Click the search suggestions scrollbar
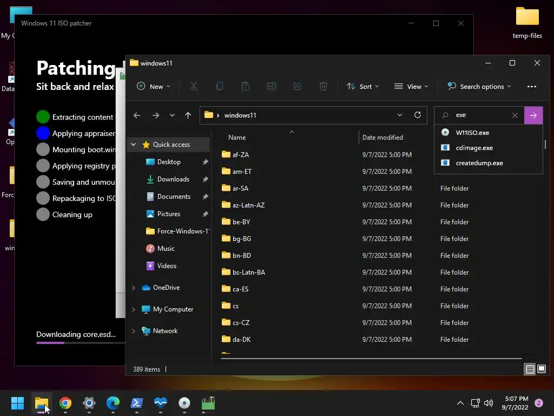The width and height of the screenshot is (554, 416). (545, 144)
